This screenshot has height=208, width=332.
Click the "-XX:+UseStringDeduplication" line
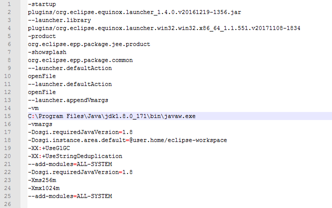[x=75, y=156]
